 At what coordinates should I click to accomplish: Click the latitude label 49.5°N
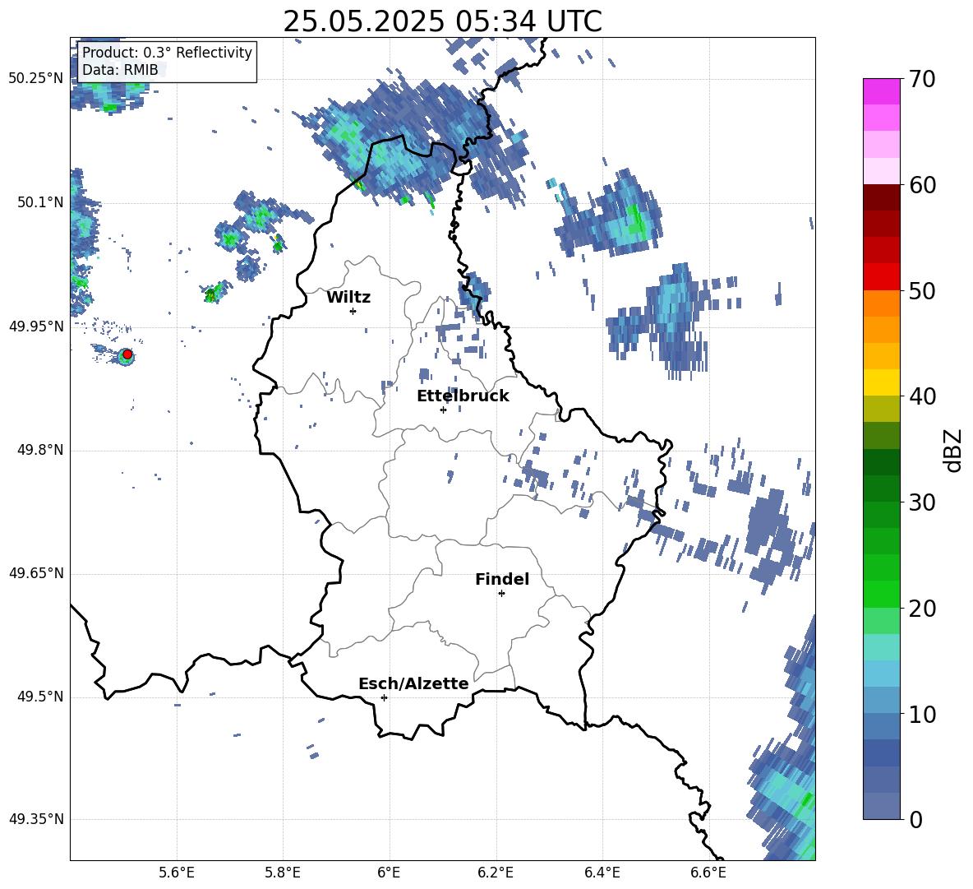point(40,697)
